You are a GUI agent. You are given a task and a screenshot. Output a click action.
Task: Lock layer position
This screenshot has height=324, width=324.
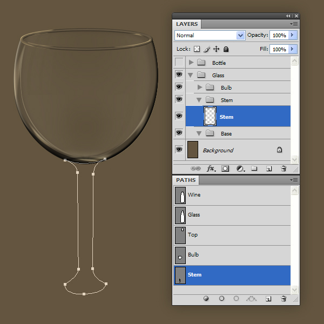216,49
